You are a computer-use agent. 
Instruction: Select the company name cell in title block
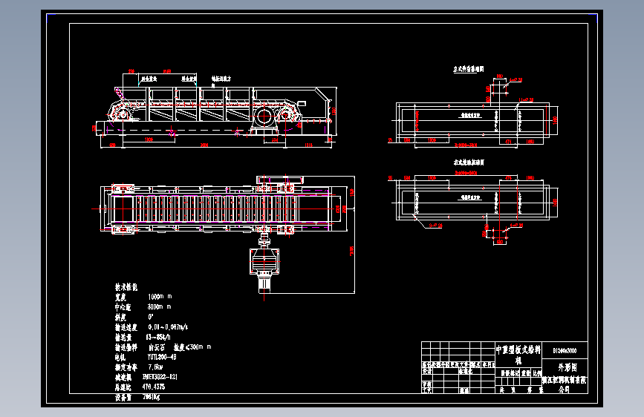[x=565, y=384]
